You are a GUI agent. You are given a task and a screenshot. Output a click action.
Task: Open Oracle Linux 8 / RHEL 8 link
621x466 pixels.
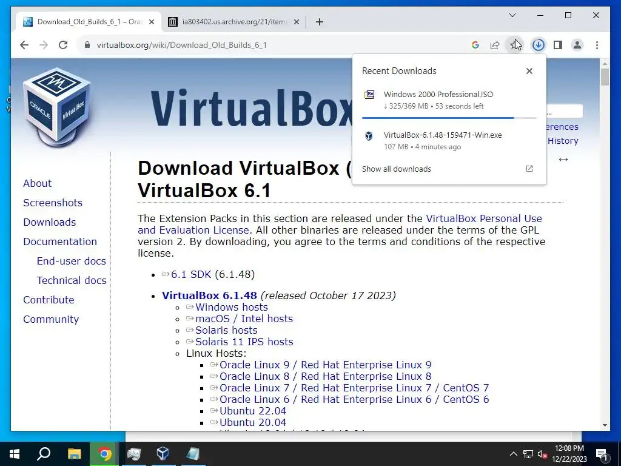click(x=325, y=376)
